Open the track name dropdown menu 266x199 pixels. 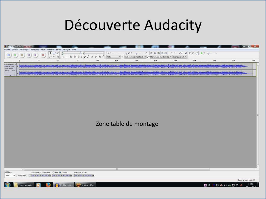(x=11, y=64)
